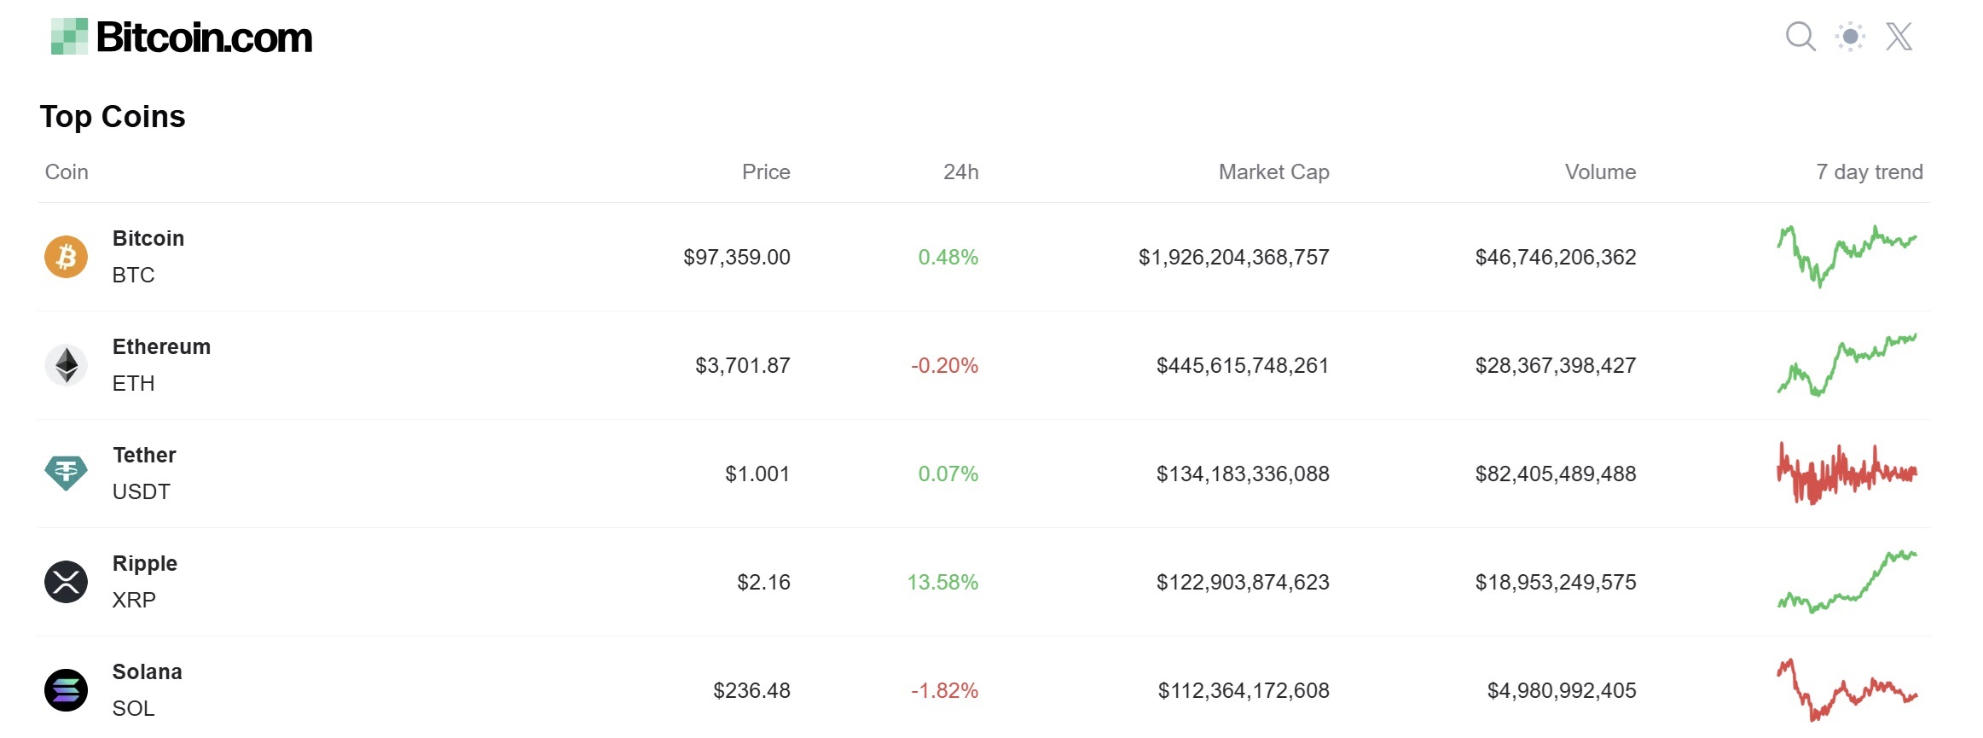Click the Price column header
Viewport: 1983px width, 738px height.
coord(766,172)
